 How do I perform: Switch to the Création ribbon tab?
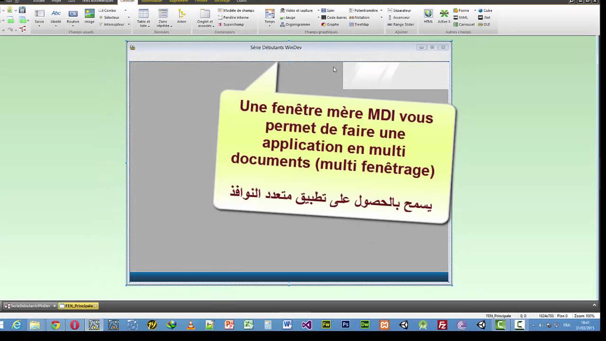[127, 1]
